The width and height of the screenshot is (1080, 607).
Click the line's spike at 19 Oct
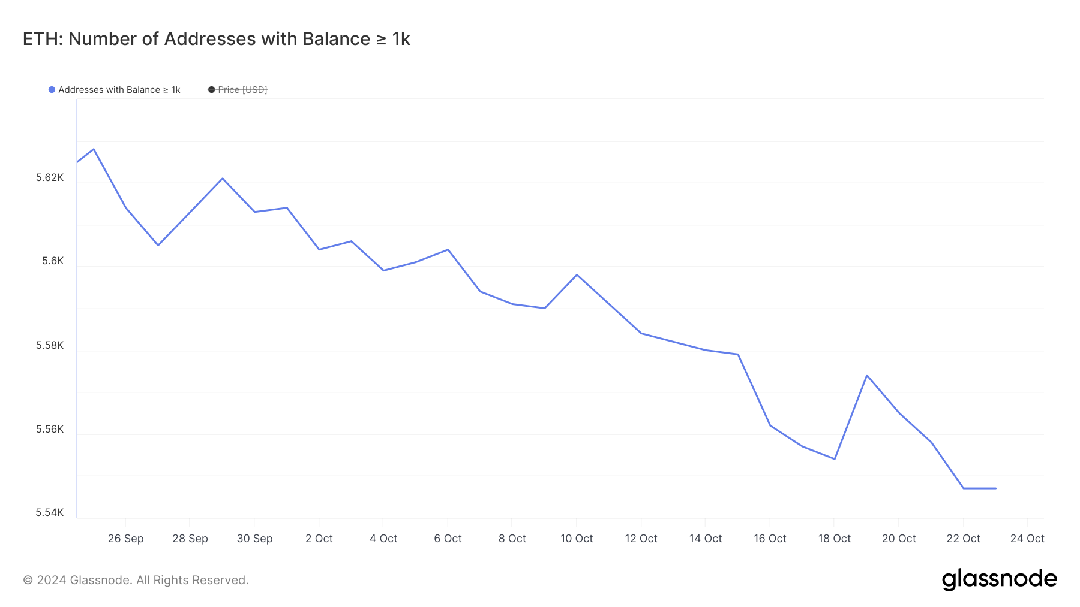[867, 375]
